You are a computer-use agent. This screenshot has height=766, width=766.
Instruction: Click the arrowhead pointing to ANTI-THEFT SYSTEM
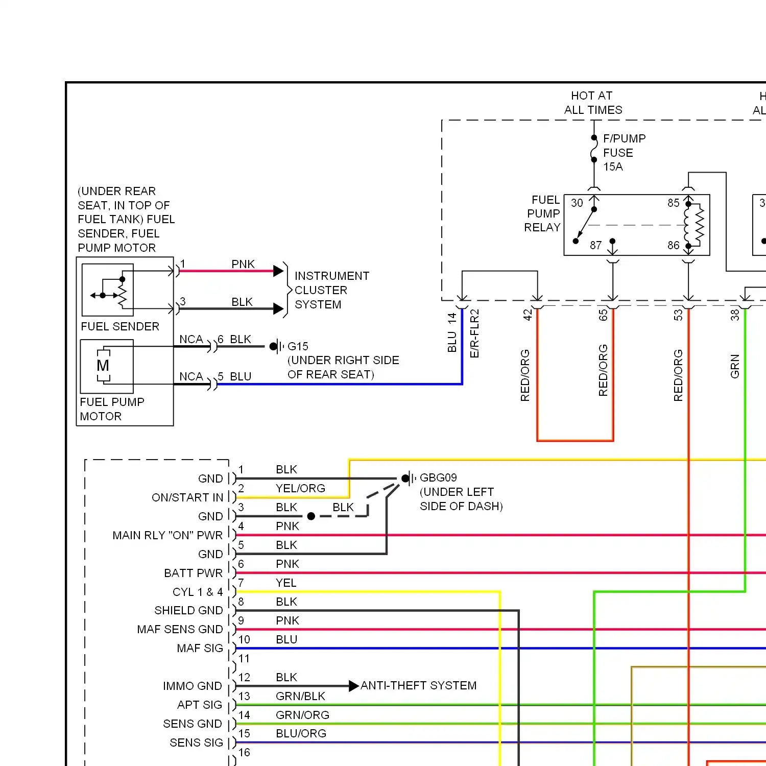(354, 686)
